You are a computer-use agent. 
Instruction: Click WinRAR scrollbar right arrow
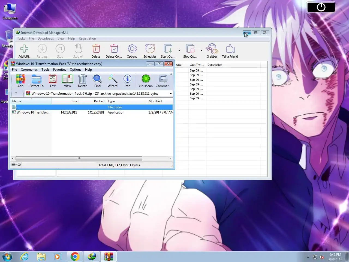click(x=170, y=158)
